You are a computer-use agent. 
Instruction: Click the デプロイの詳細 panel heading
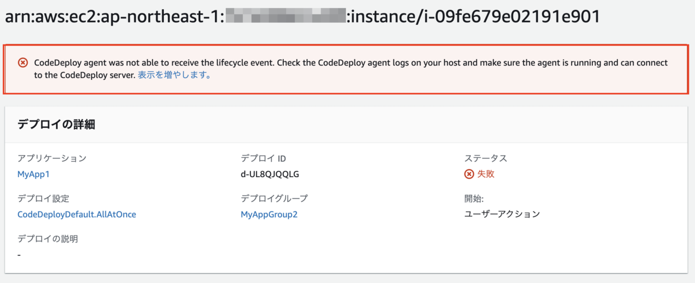click(x=56, y=124)
